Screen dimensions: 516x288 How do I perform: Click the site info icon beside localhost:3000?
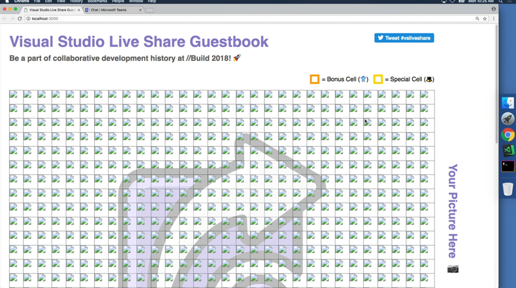pyautogui.click(x=28, y=19)
